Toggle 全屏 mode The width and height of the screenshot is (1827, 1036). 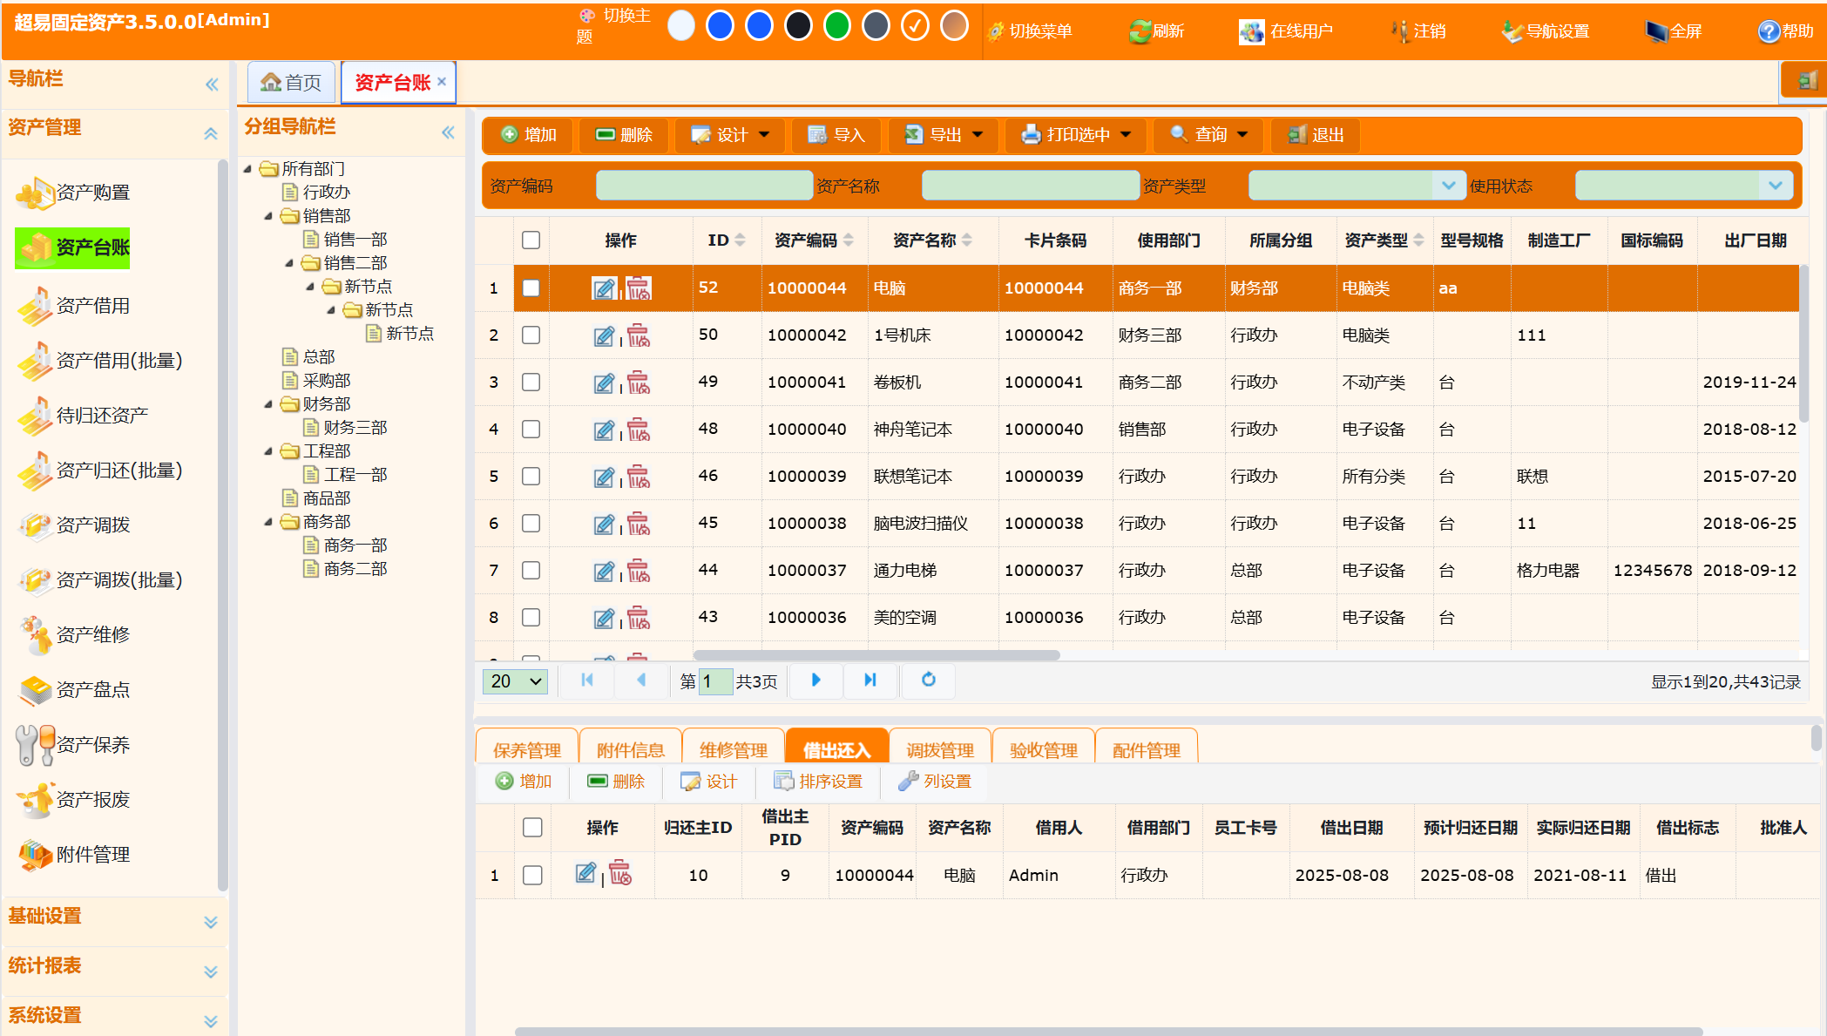[x=1673, y=32]
